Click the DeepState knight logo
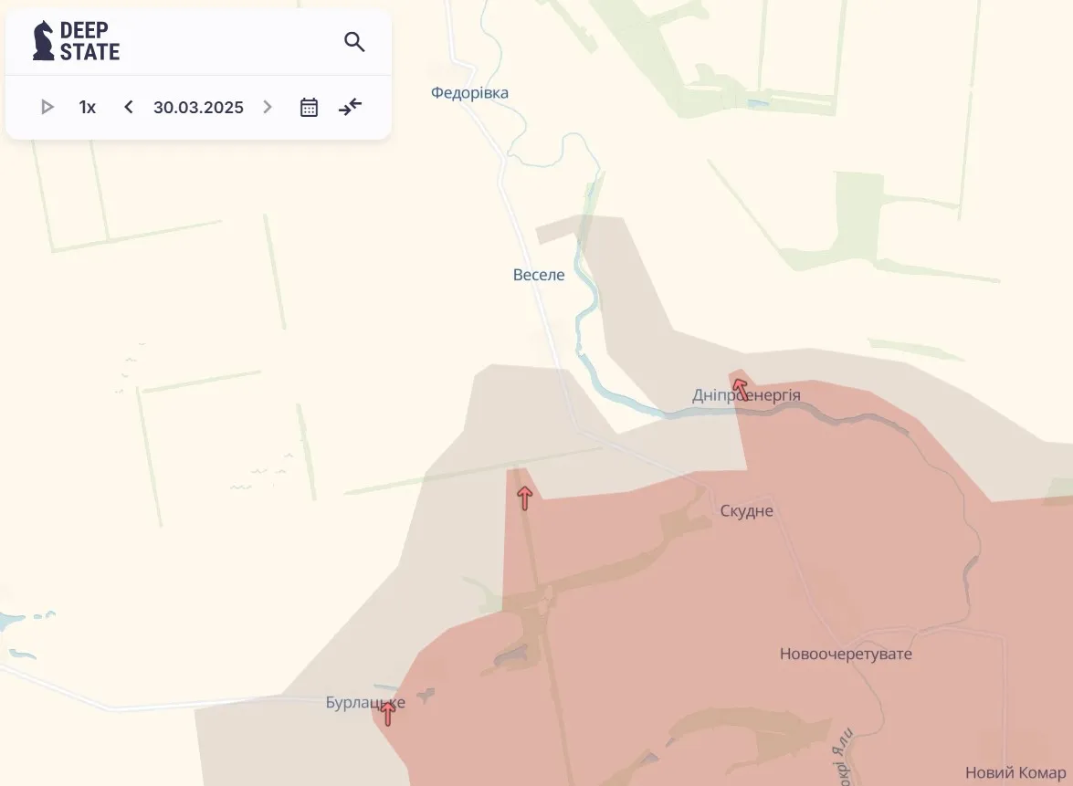The height and width of the screenshot is (786, 1073). click(43, 40)
